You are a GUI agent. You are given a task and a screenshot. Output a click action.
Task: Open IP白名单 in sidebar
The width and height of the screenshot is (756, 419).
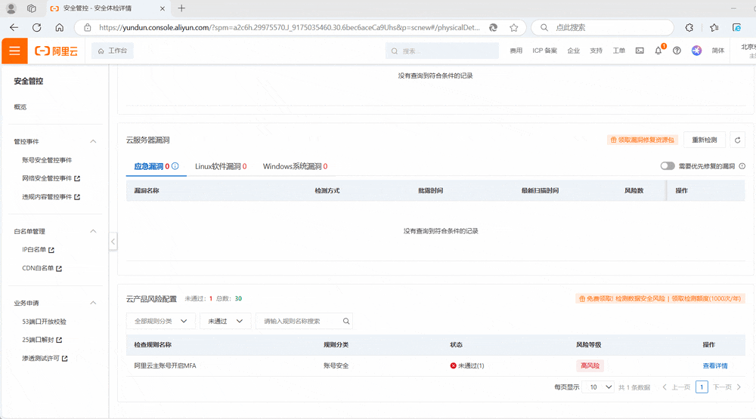(38, 250)
